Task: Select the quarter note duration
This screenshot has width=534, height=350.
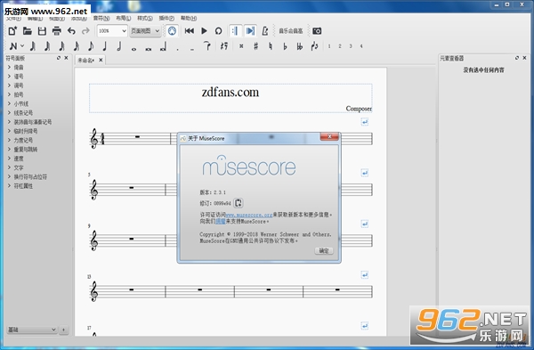Action: (x=105, y=46)
